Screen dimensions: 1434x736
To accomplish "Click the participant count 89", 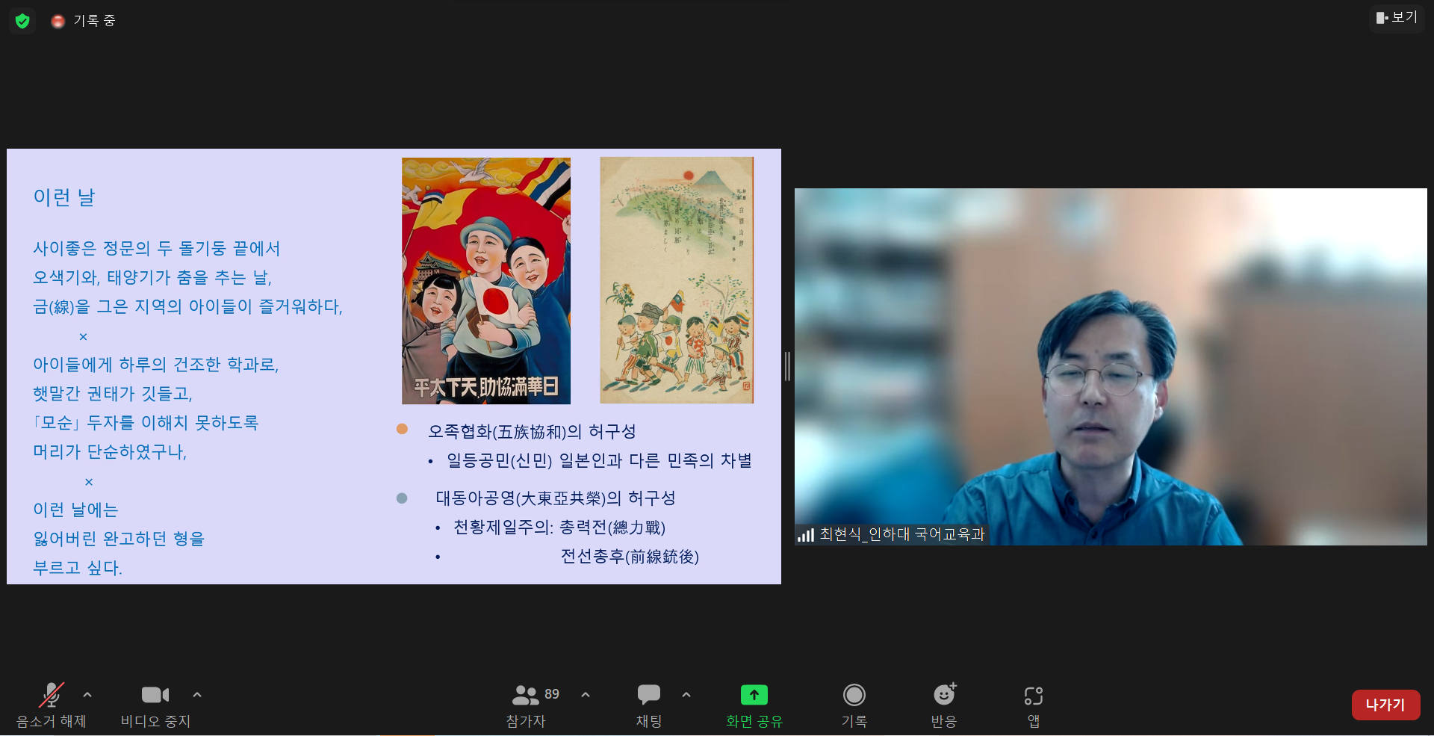I will coord(552,694).
